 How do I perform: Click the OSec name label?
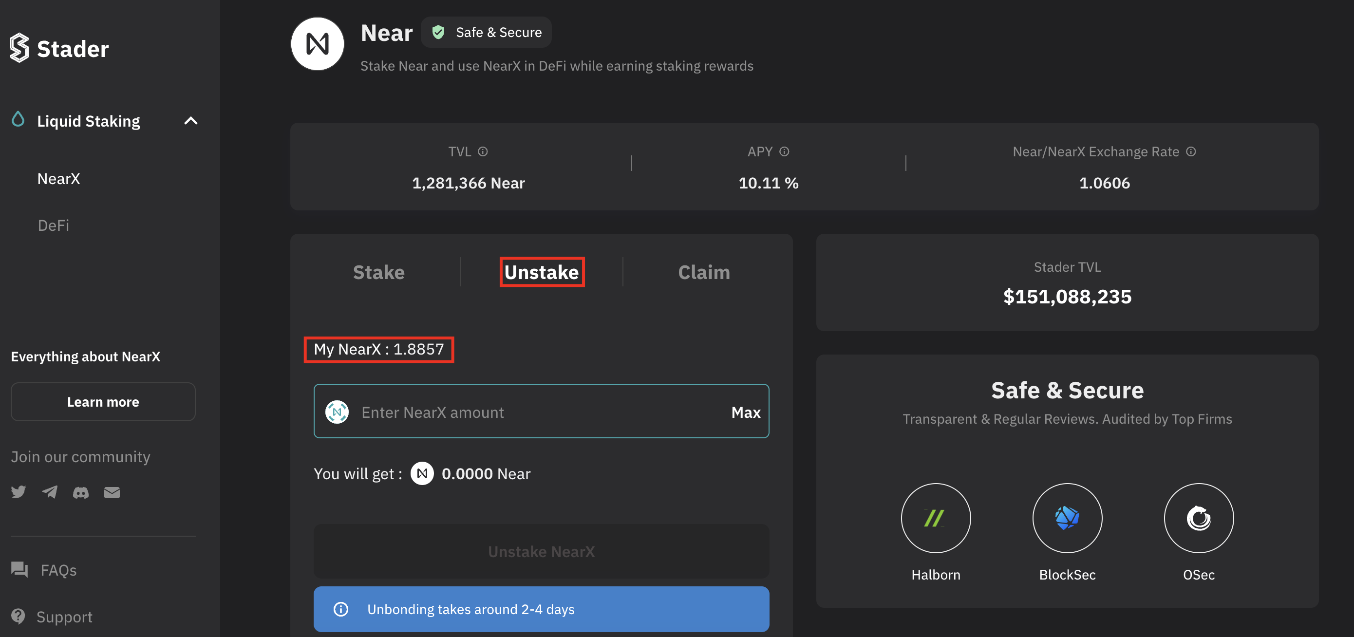1199,575
